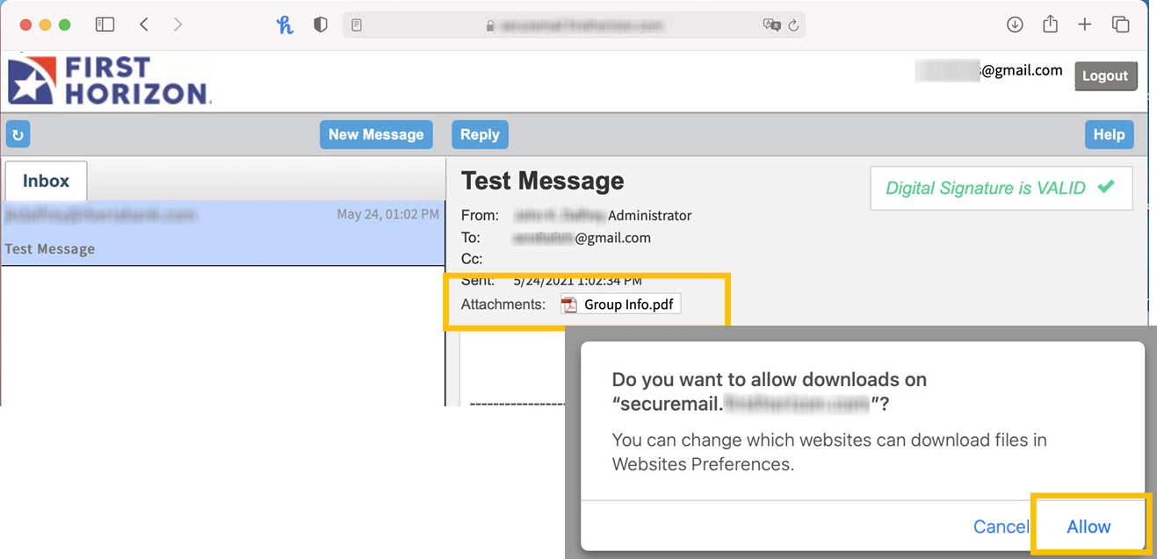Compose with the New Message button
The width and height of the screenshot is (1157, 559).
pyautogui.click(x=376, y=134)
